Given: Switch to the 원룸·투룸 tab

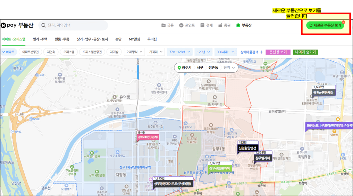Looking at the screenshot, I should (x=62, y=39).
